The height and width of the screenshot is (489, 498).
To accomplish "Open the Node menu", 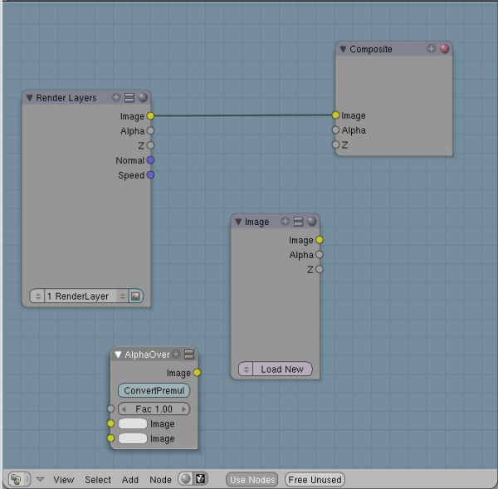I will (x=160, y=480).
